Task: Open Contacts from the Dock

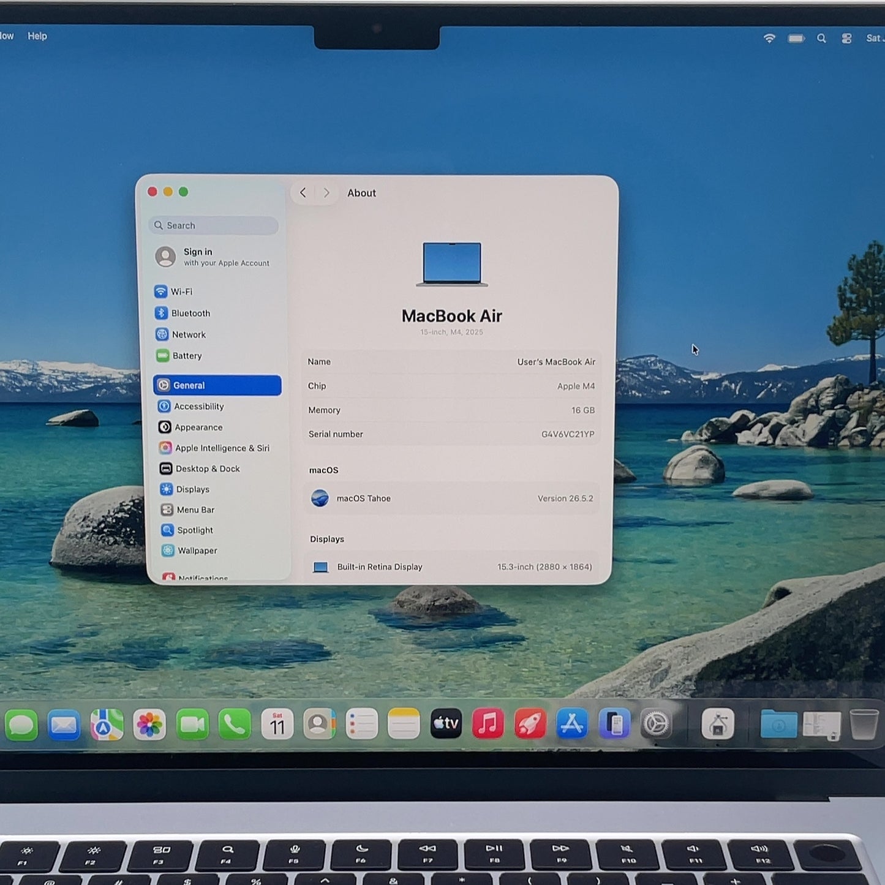Action: (x=320, y=725)
